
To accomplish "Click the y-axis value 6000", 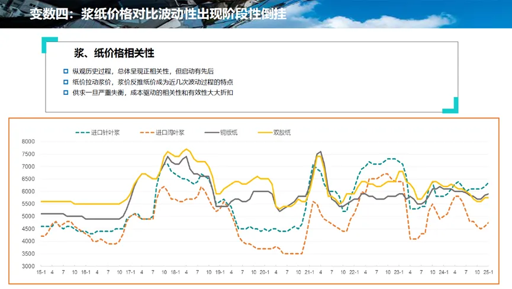I will [x=28, y=191].
